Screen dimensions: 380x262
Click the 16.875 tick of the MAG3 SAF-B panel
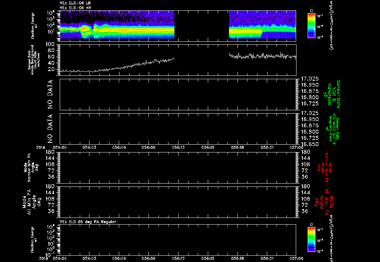(309, 126)
